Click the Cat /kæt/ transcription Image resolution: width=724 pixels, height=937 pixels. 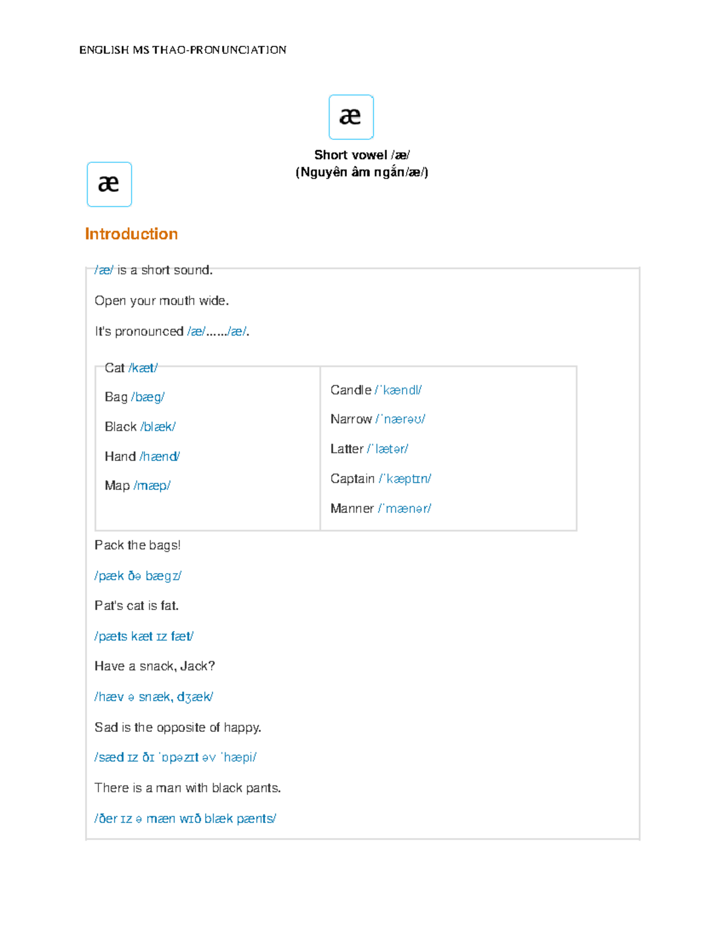point(143,368)
